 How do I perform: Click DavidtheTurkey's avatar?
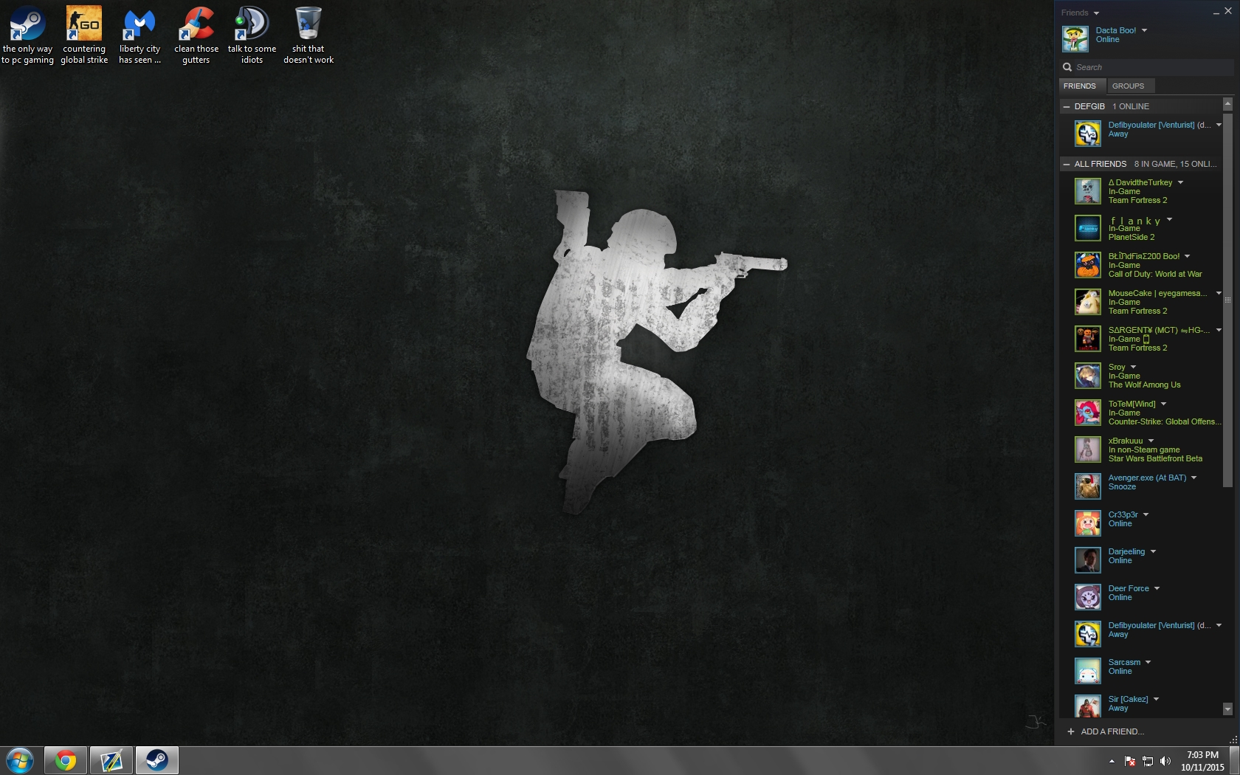[x=1088, y=191]
